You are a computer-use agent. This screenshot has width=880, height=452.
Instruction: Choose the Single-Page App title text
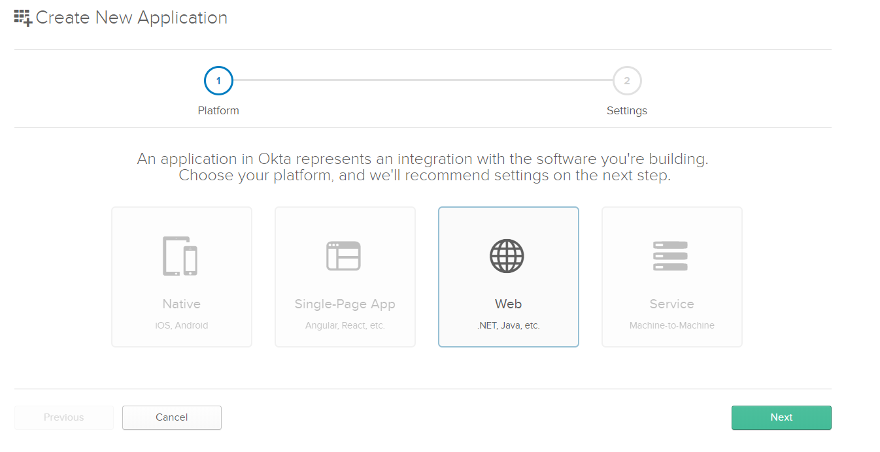(345, 304)
